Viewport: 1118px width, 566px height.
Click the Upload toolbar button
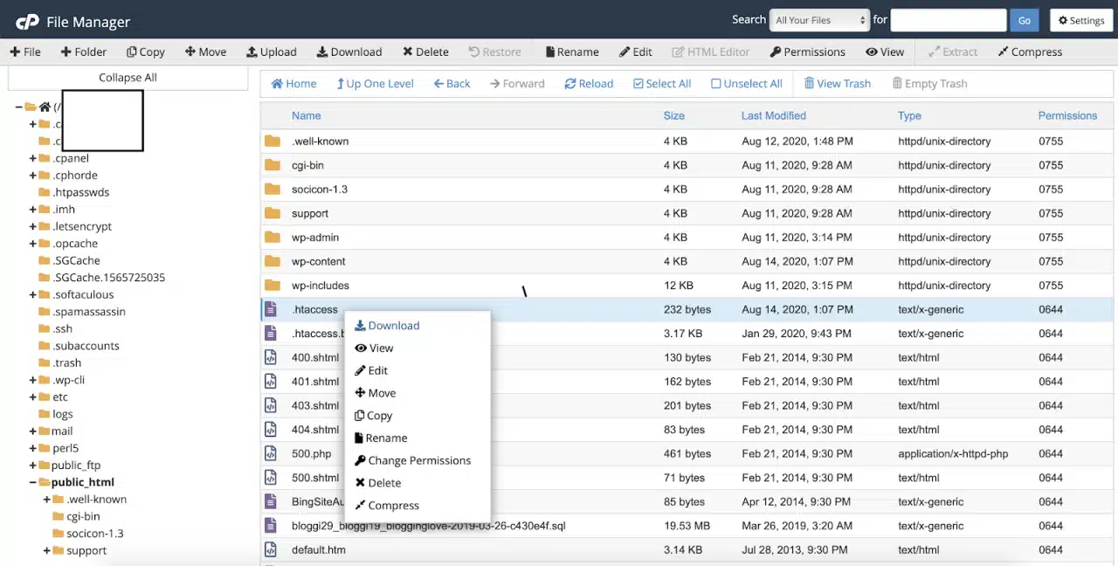point(272,52)
